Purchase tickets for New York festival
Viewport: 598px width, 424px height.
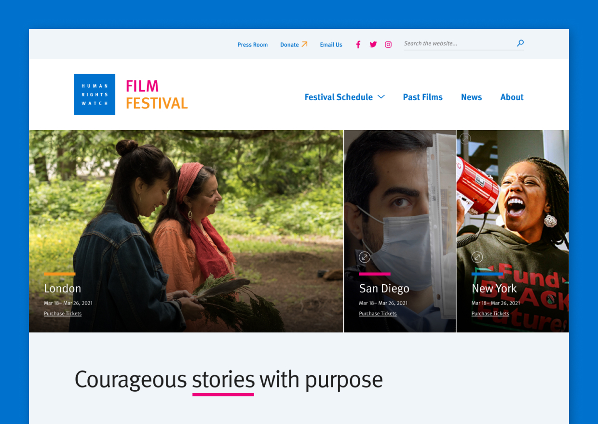[x=490, y=314]
